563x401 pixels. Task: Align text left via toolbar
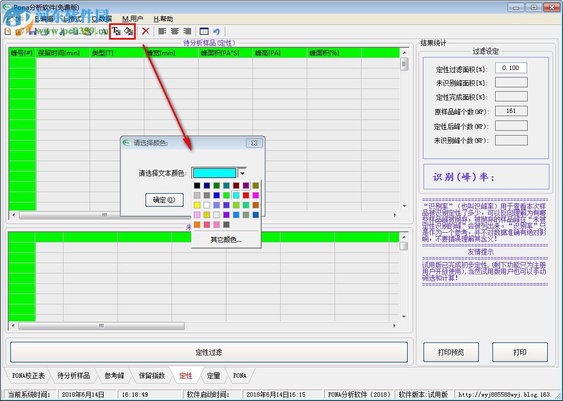(162, 31)
